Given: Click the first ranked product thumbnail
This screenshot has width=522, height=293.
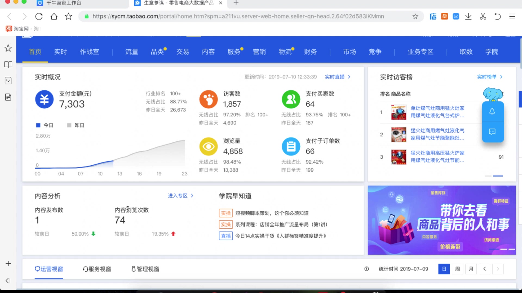Looking at the screenshot, I should [x=399, y=112].
